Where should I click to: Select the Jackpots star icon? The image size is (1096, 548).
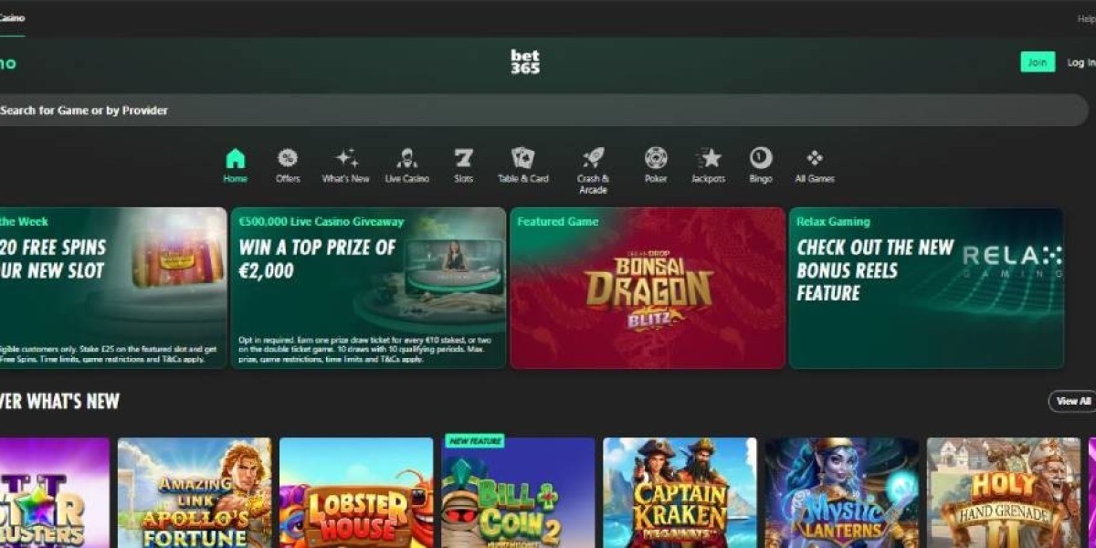click(x=709, y=158)
